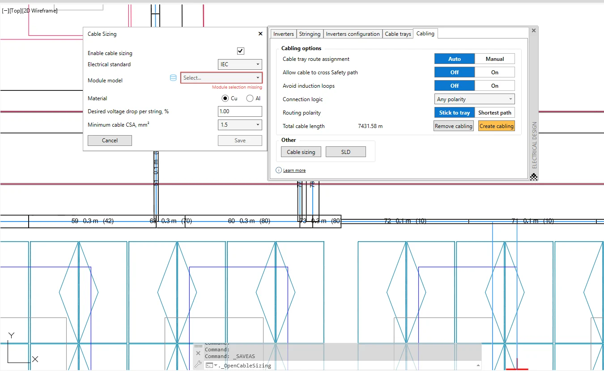Click the 'Total cable length' value 7431.58 m
This screenshot has height=371, width=604.
click(370, 126)
